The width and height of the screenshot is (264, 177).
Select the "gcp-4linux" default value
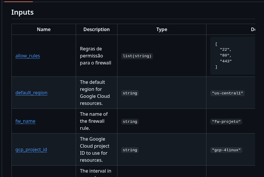(226, 150)
